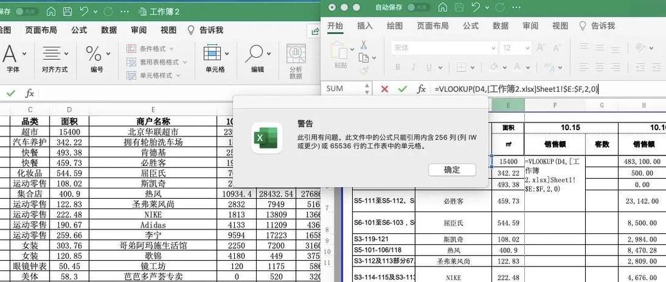Open the more options ellipsis in right window
Image resolution: width=666 pixels, height=282 pixels.
point(517,7)
